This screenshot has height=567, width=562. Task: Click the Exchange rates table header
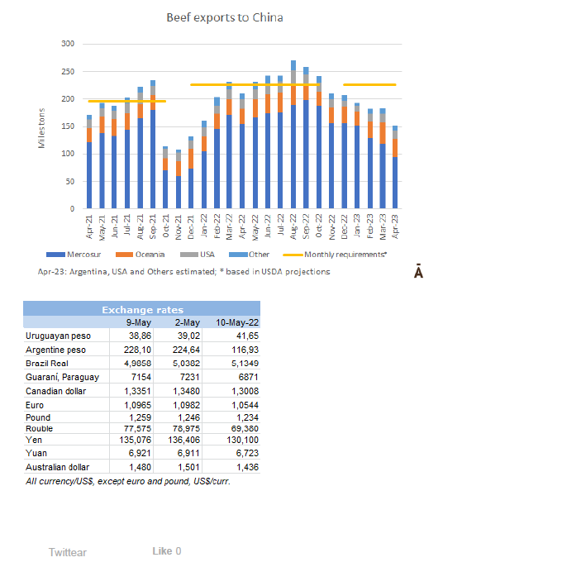point(141,309)
